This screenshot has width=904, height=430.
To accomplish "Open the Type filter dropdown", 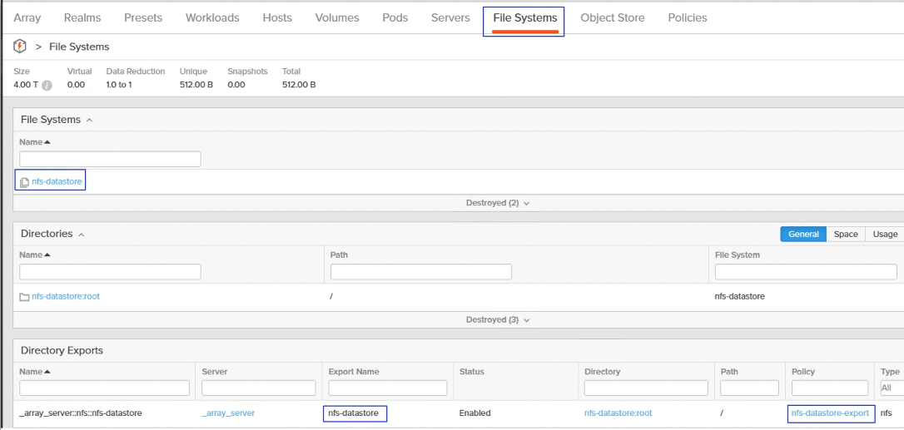I will (892, 388).
